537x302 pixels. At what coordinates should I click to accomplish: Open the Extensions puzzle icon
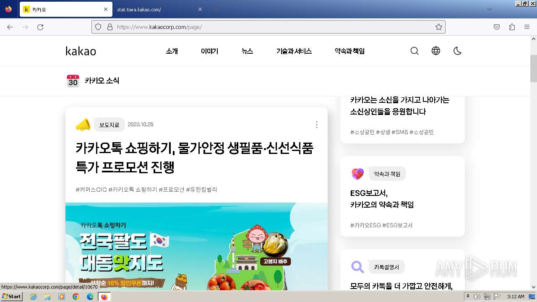(512, 27)
